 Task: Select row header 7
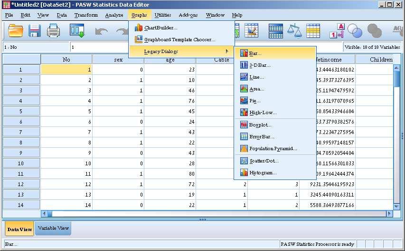coord(21,132)
